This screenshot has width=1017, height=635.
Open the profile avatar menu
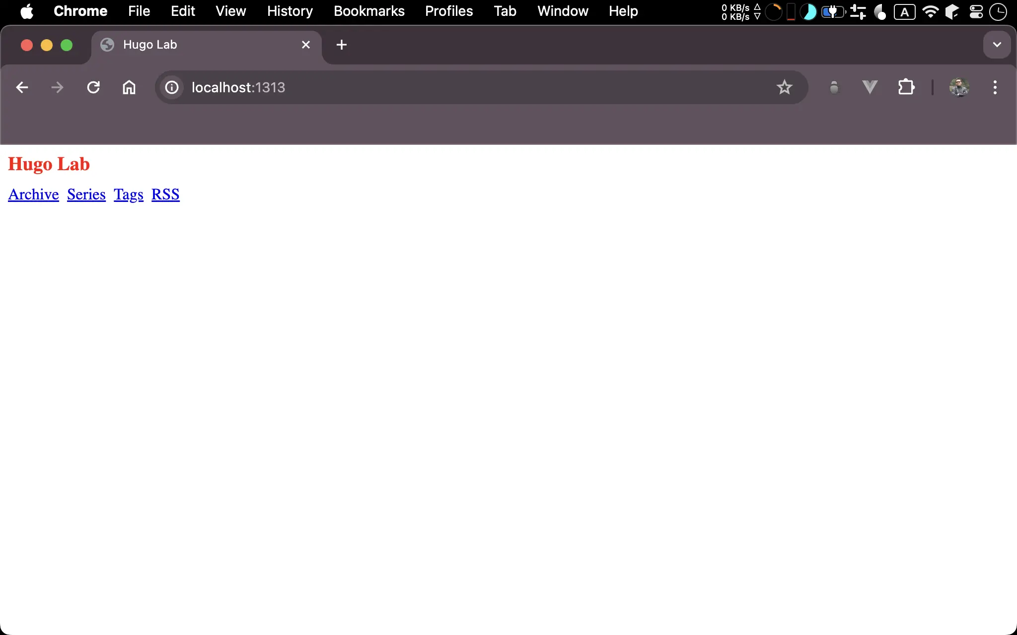pyautogui.click(x=959, y=88)
